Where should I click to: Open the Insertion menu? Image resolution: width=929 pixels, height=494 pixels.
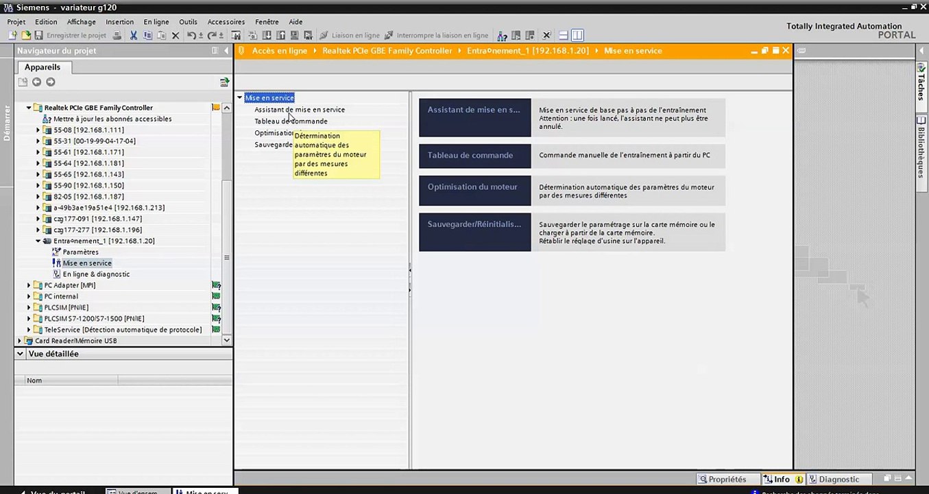point(120,22)
